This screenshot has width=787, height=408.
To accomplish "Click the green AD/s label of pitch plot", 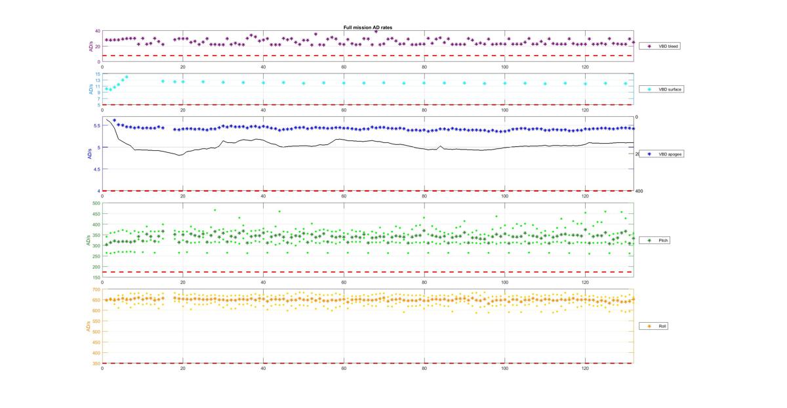I will click(88, 241).
